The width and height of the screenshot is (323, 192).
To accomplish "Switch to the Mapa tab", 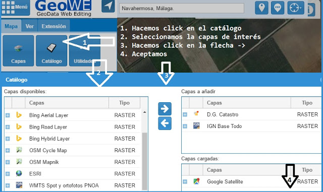I will click(11, 26).
